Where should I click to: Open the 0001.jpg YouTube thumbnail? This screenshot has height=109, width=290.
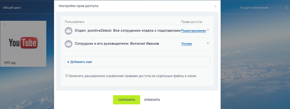pos(23,43)
